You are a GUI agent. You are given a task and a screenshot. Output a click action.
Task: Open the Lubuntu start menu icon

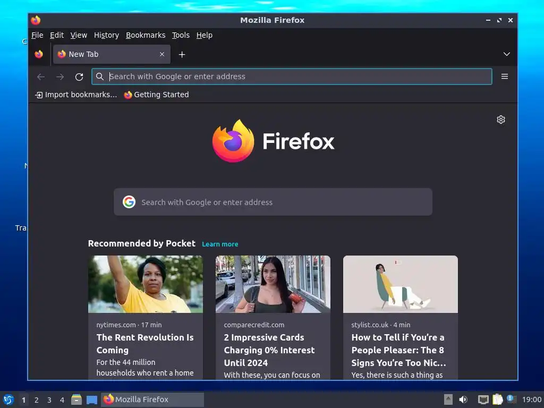8,399
